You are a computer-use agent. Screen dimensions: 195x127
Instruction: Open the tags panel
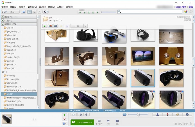coord(177,115)
